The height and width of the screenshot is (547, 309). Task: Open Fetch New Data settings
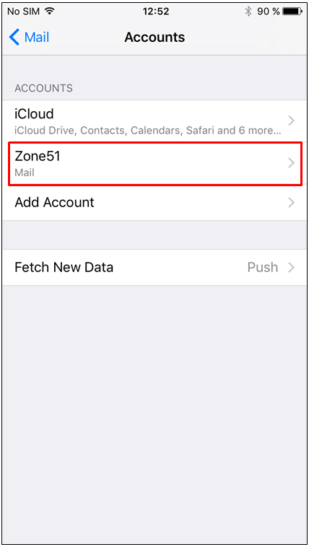click(x=154, y=268)
